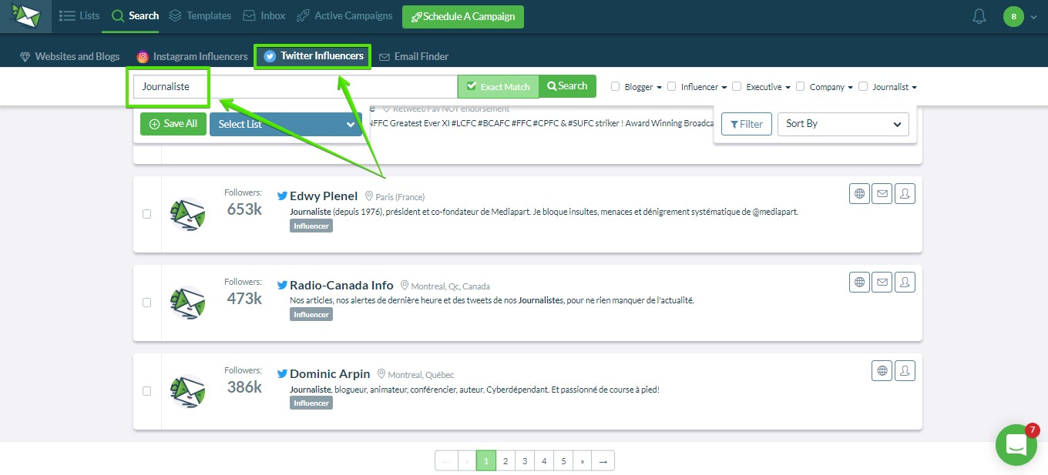Click Edwy Plenel's email envelope icon
The height and width of the screenshot is (475, 1048).
(882, 194)
